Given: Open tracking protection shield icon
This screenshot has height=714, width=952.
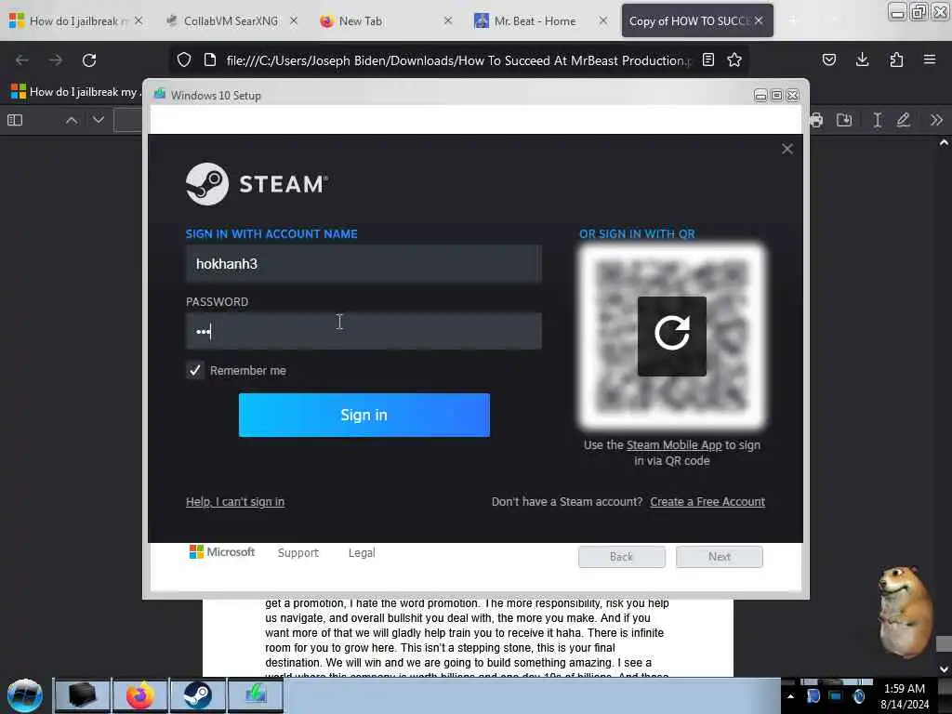Looking at the screenshot, I should 184,59.
